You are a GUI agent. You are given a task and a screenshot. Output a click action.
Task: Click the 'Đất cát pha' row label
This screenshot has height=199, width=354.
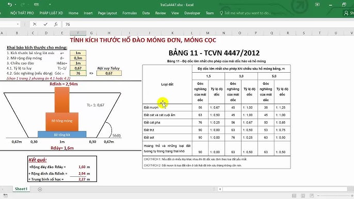click(x=152, y=123)
